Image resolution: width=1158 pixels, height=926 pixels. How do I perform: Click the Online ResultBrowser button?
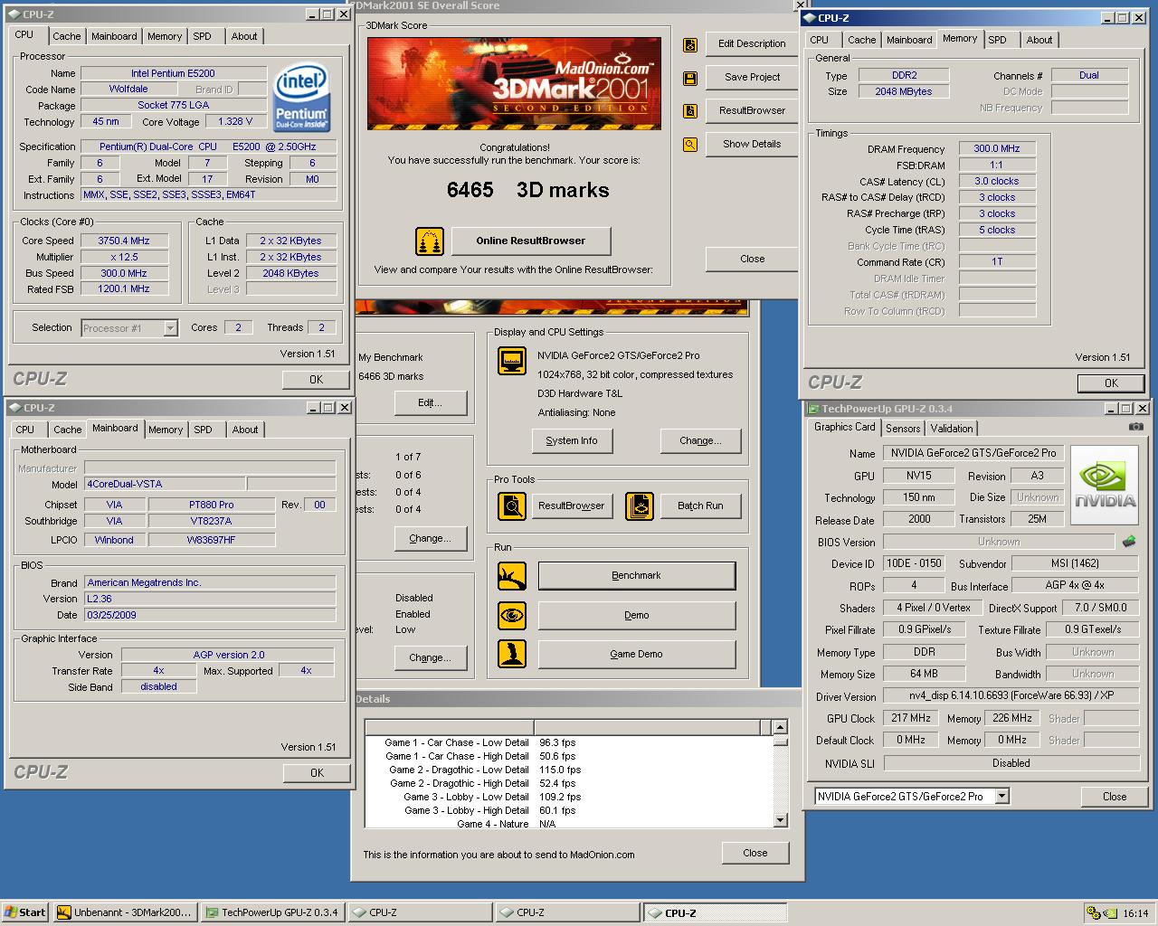tap(530, 241)
